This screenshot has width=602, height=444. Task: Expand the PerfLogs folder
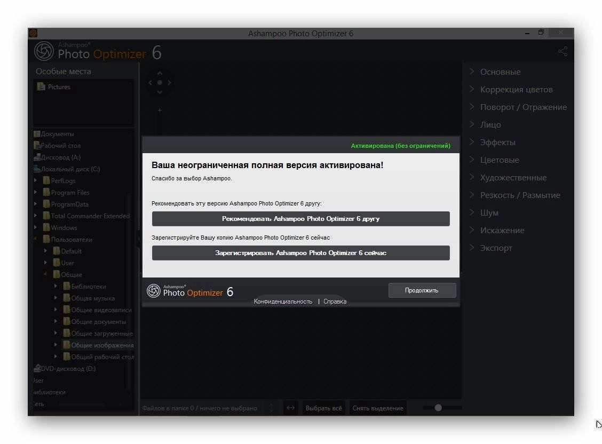[35, 180]
